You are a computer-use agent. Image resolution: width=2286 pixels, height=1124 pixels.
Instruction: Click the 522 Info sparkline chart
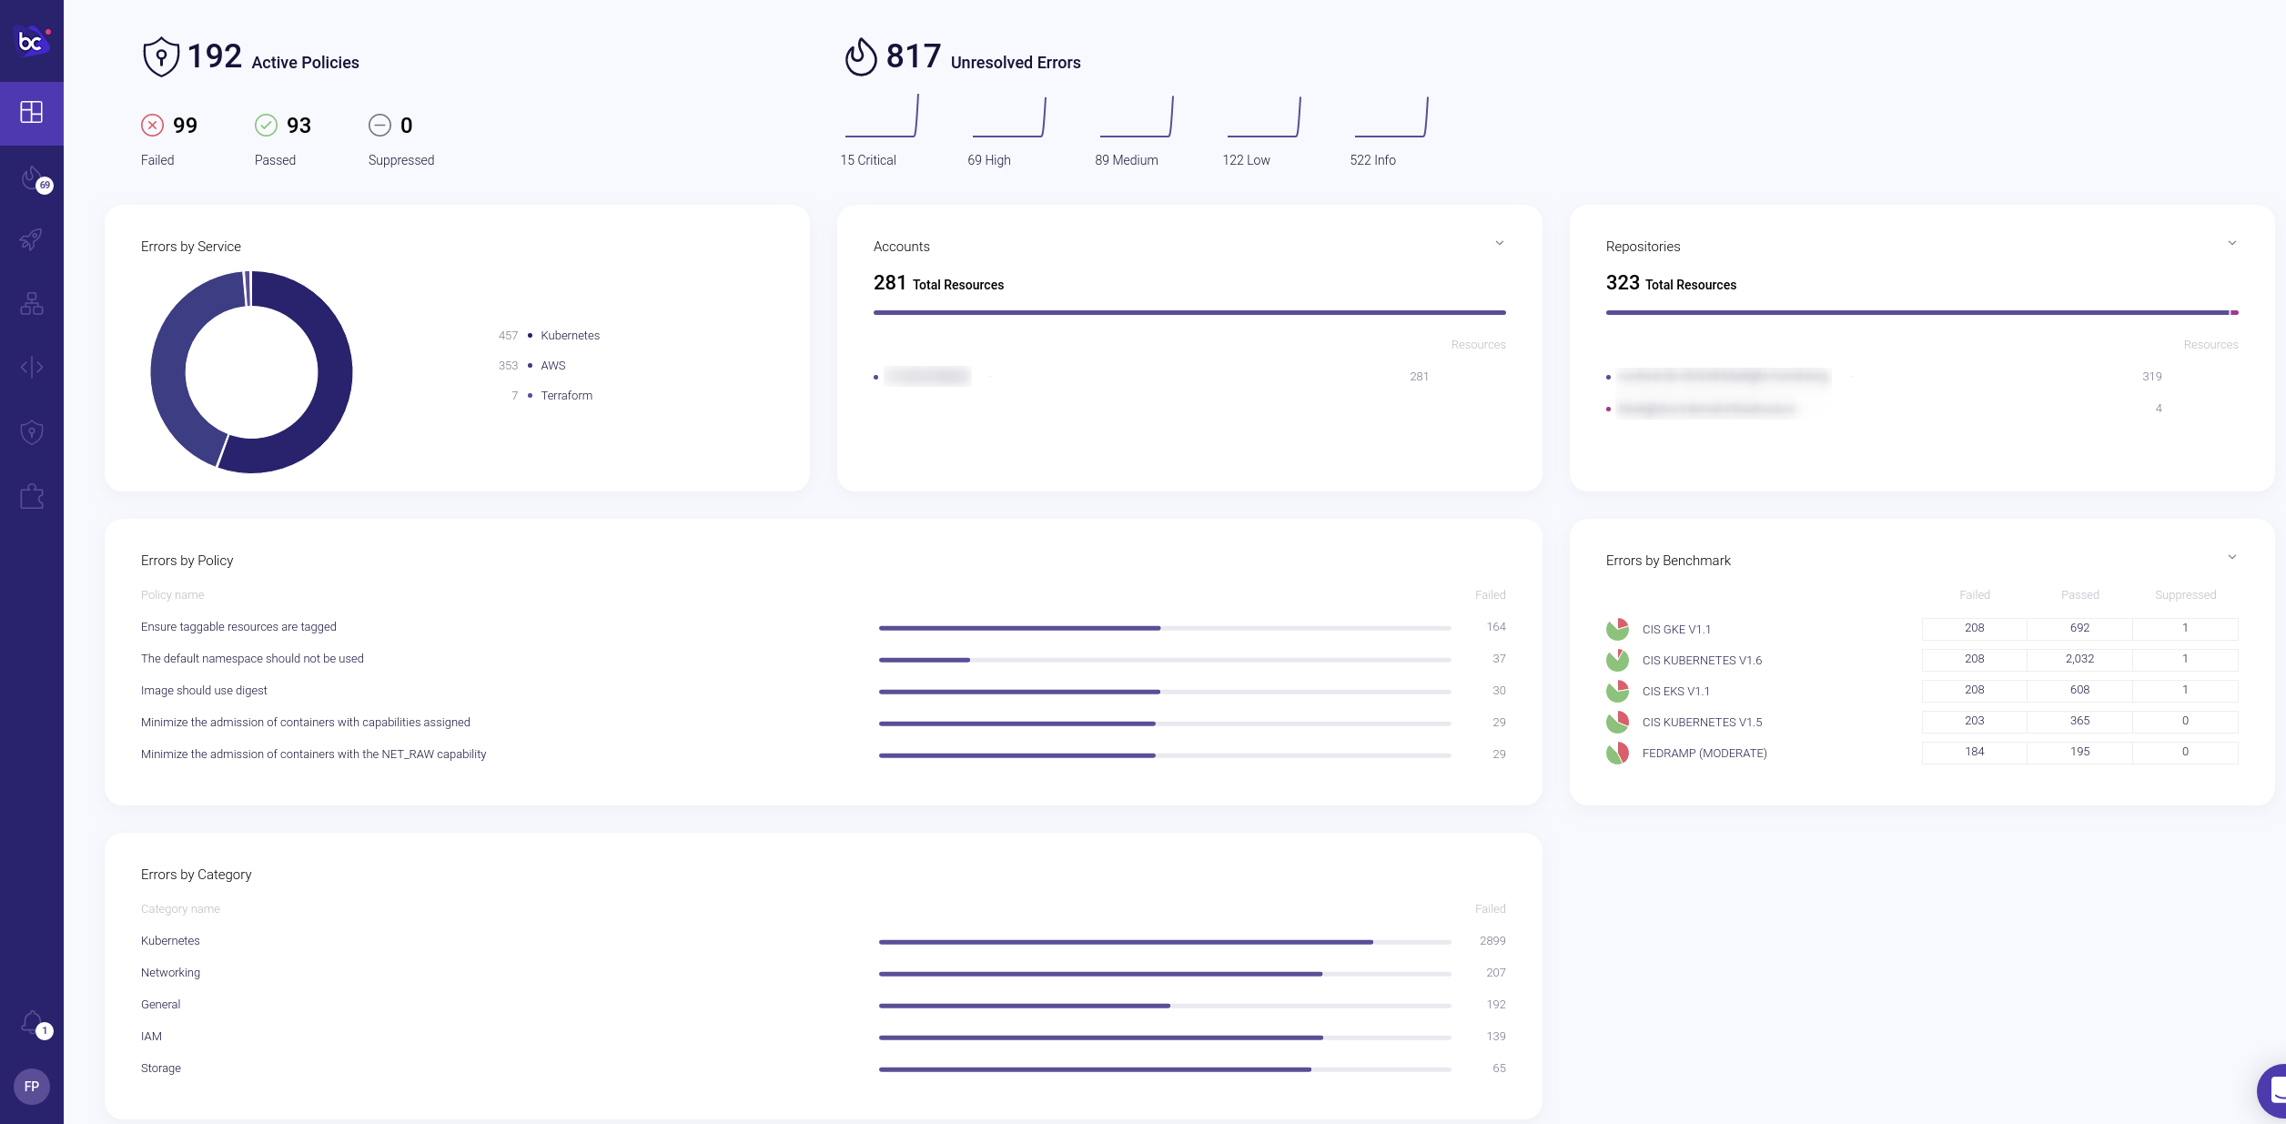point(1391,116)
